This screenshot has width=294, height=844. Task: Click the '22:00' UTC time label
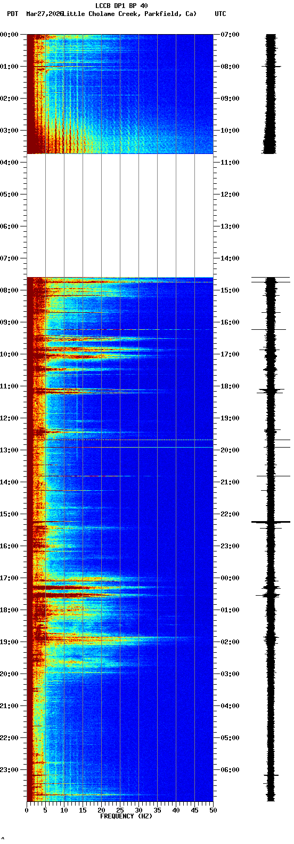click(x=230, y=514)
